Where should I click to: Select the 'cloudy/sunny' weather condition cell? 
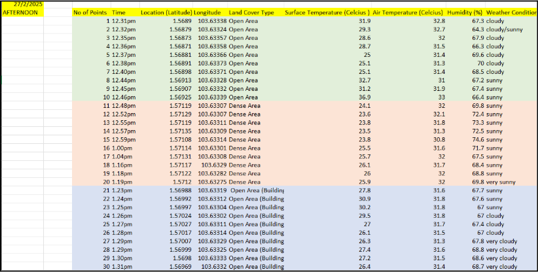505,29
